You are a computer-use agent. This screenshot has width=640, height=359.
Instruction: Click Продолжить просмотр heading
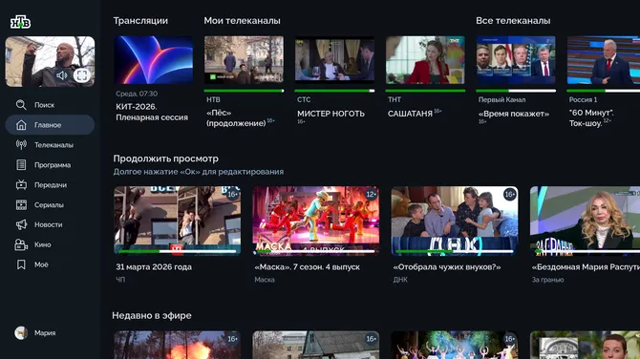[x=165, y=158]
